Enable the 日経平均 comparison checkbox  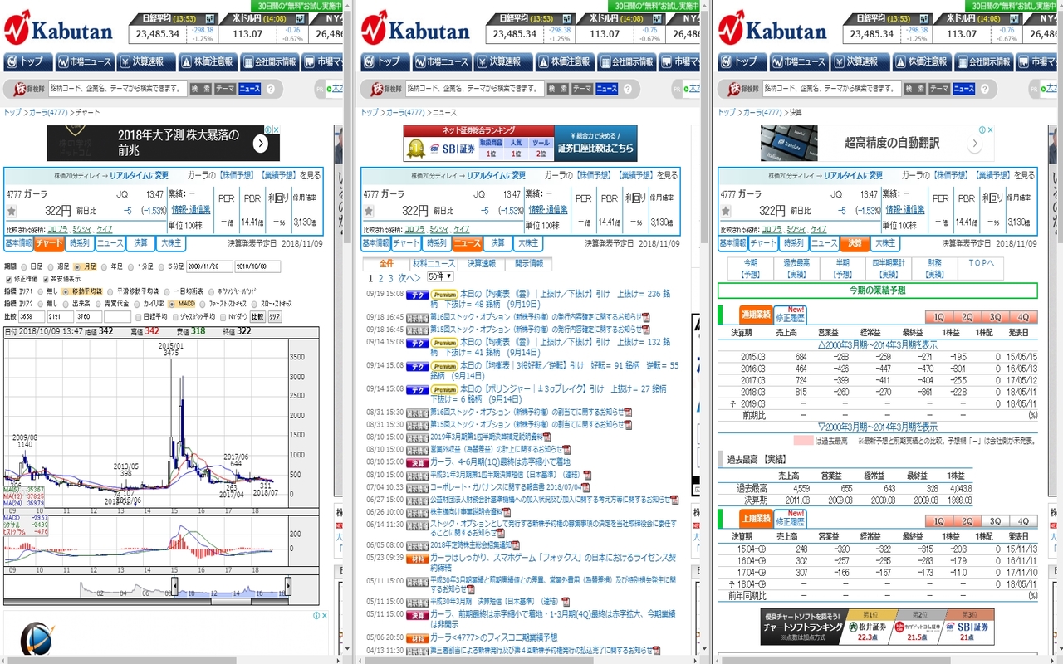(x=140, y=316)
